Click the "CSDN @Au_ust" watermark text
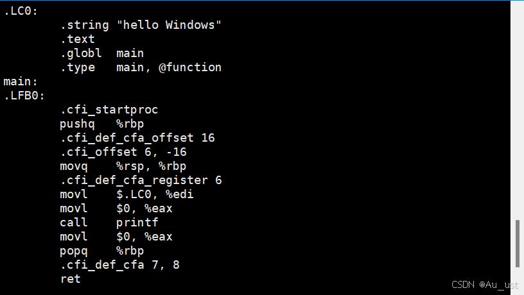 coord(485,284)
